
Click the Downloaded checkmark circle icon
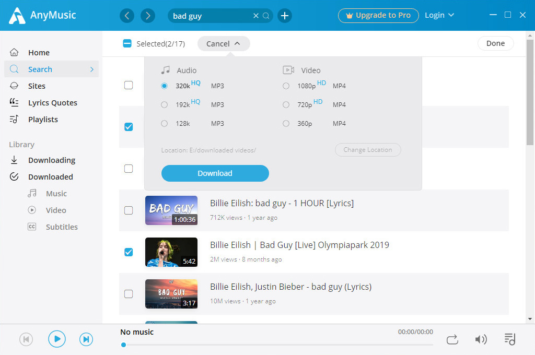[14, 176]
